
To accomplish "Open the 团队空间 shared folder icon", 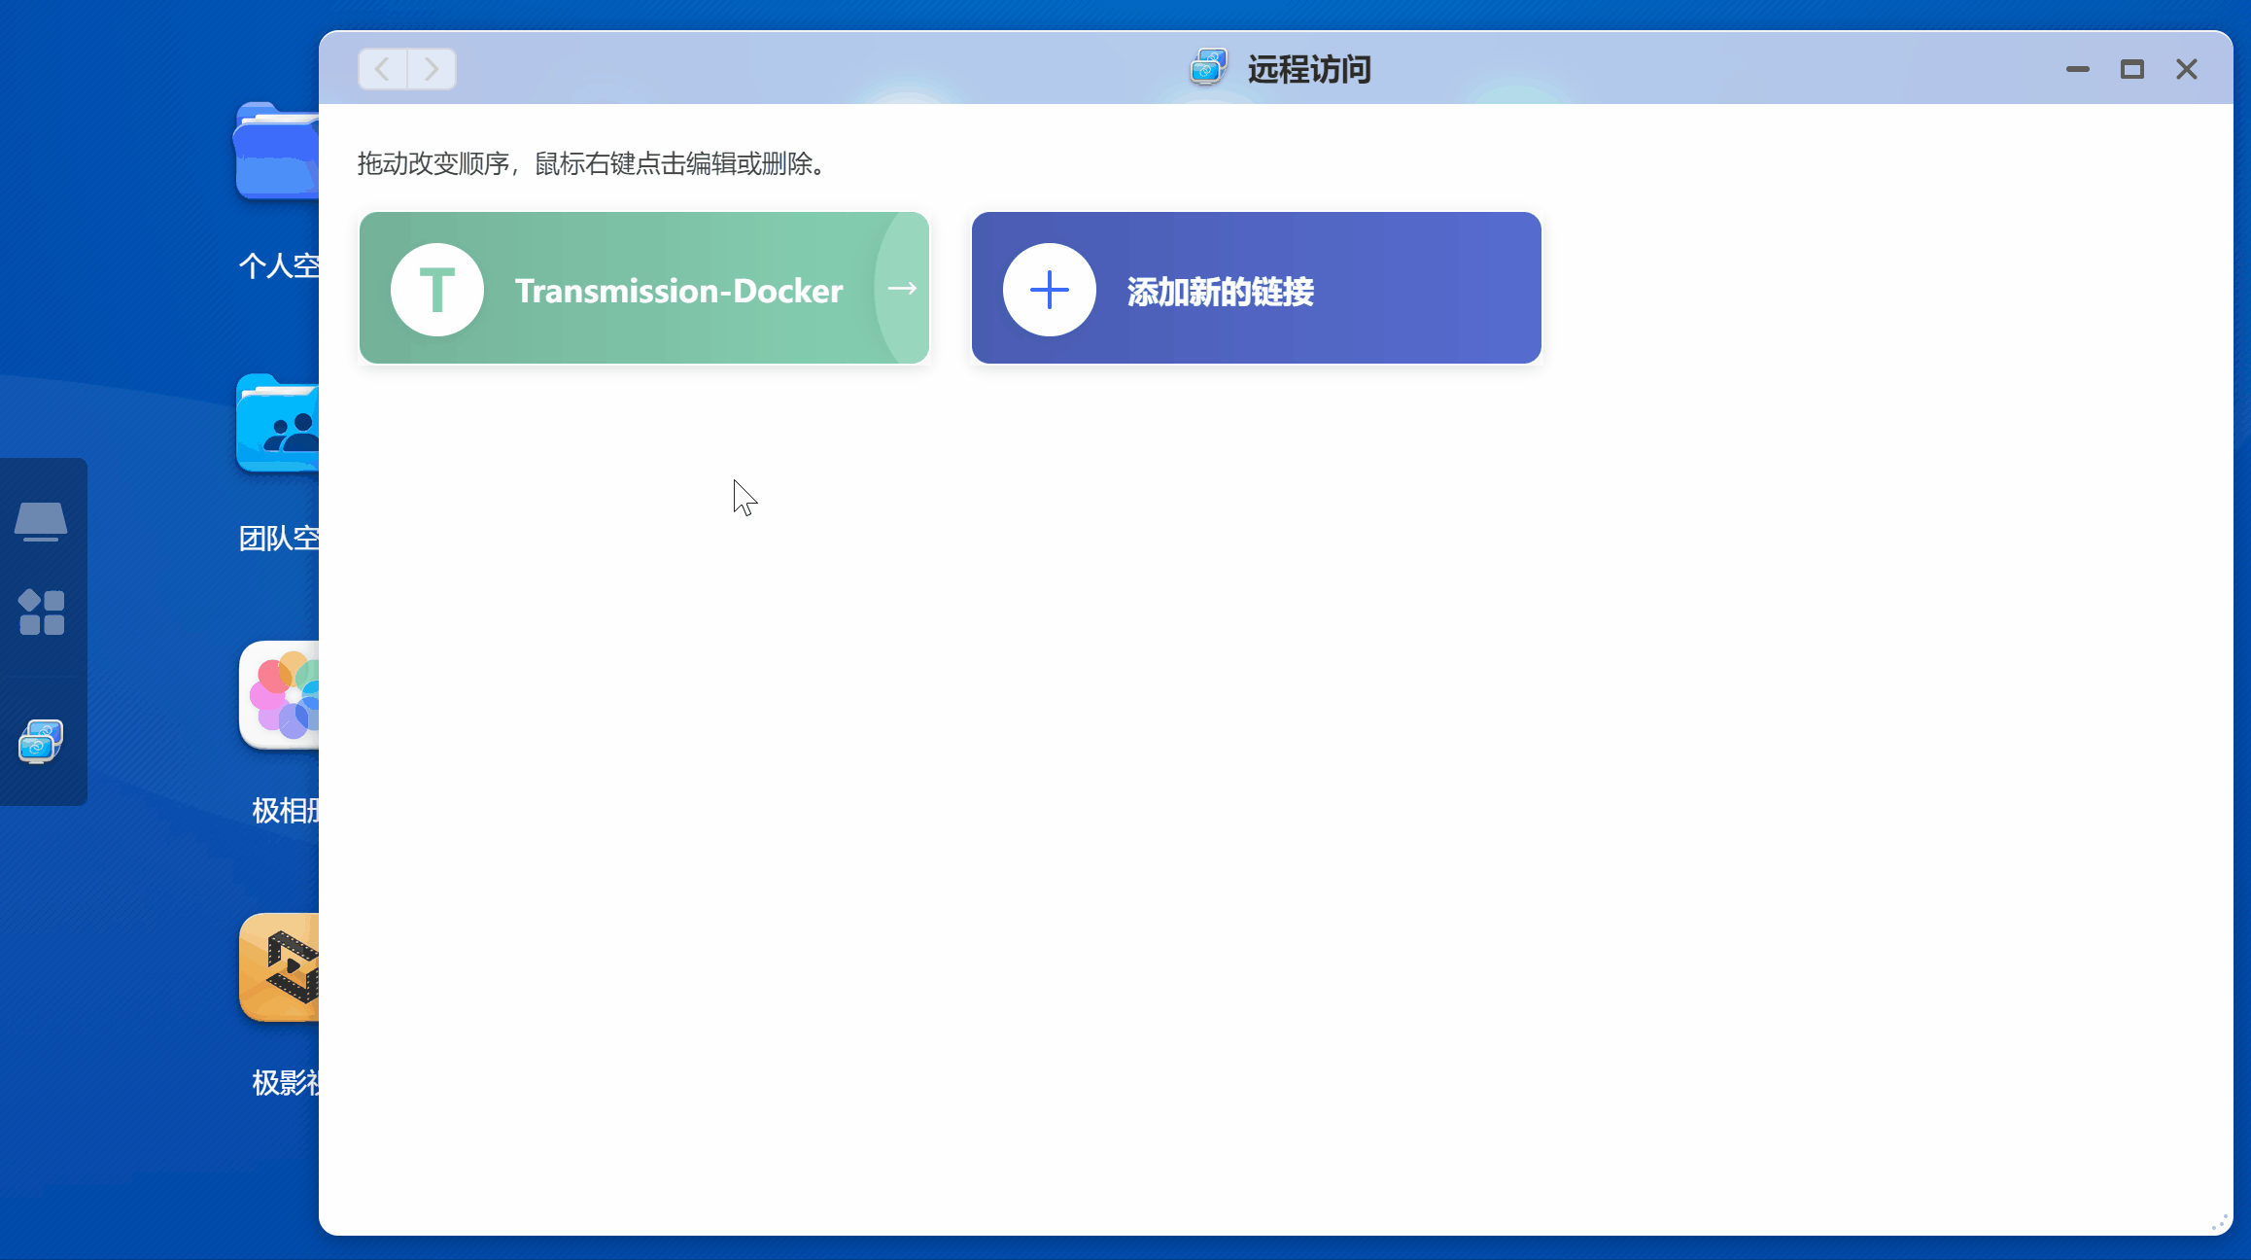I will [279, 425].
